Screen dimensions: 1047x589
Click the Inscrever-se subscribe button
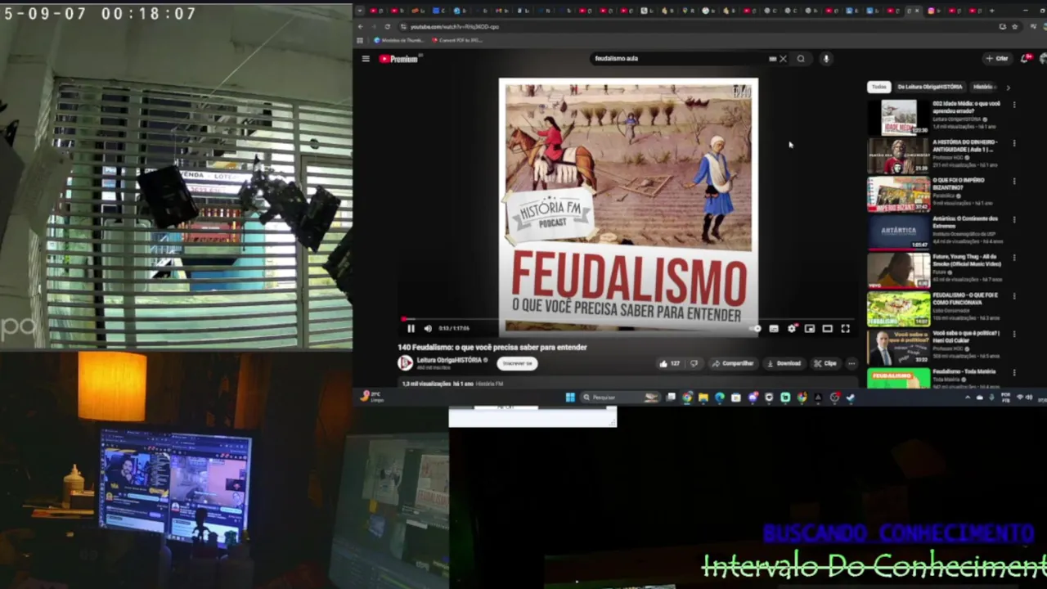(517, 363)
